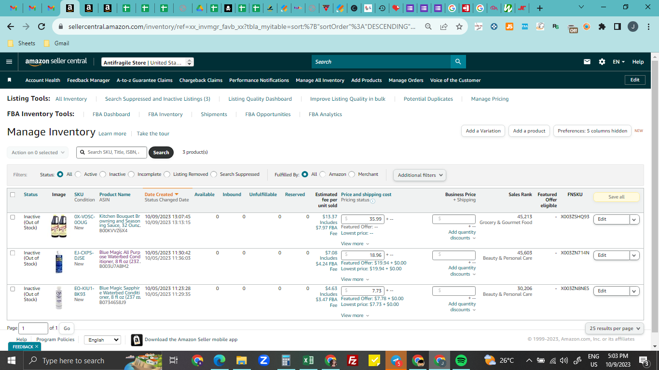Click the Add a Variation button
This screenshot has height=370, width=659.
[483, 131]
